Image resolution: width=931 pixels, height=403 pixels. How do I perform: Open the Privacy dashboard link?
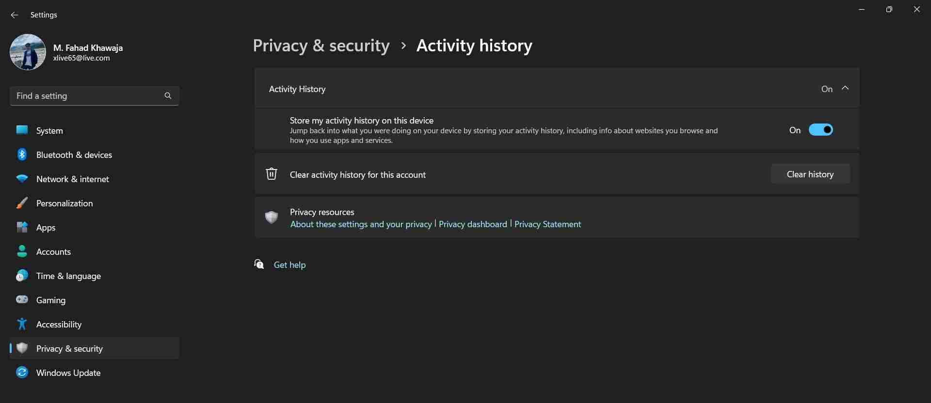(473, 224)
